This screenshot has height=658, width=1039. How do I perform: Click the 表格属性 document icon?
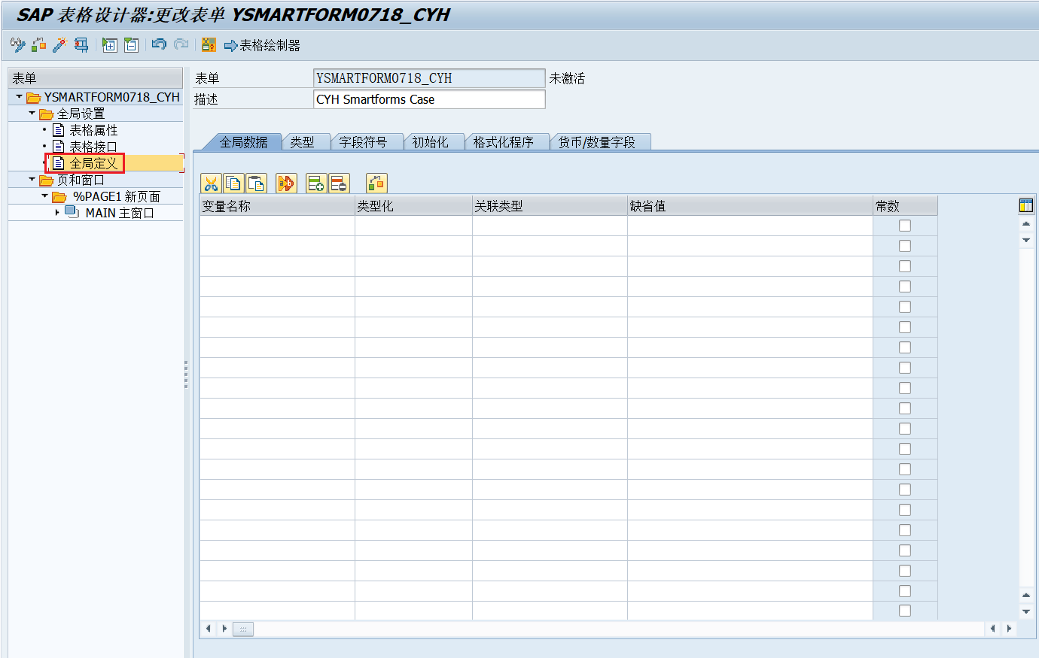58,130
